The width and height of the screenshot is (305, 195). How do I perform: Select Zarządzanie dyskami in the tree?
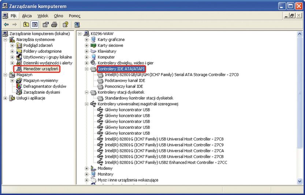[x=42, y=92]
